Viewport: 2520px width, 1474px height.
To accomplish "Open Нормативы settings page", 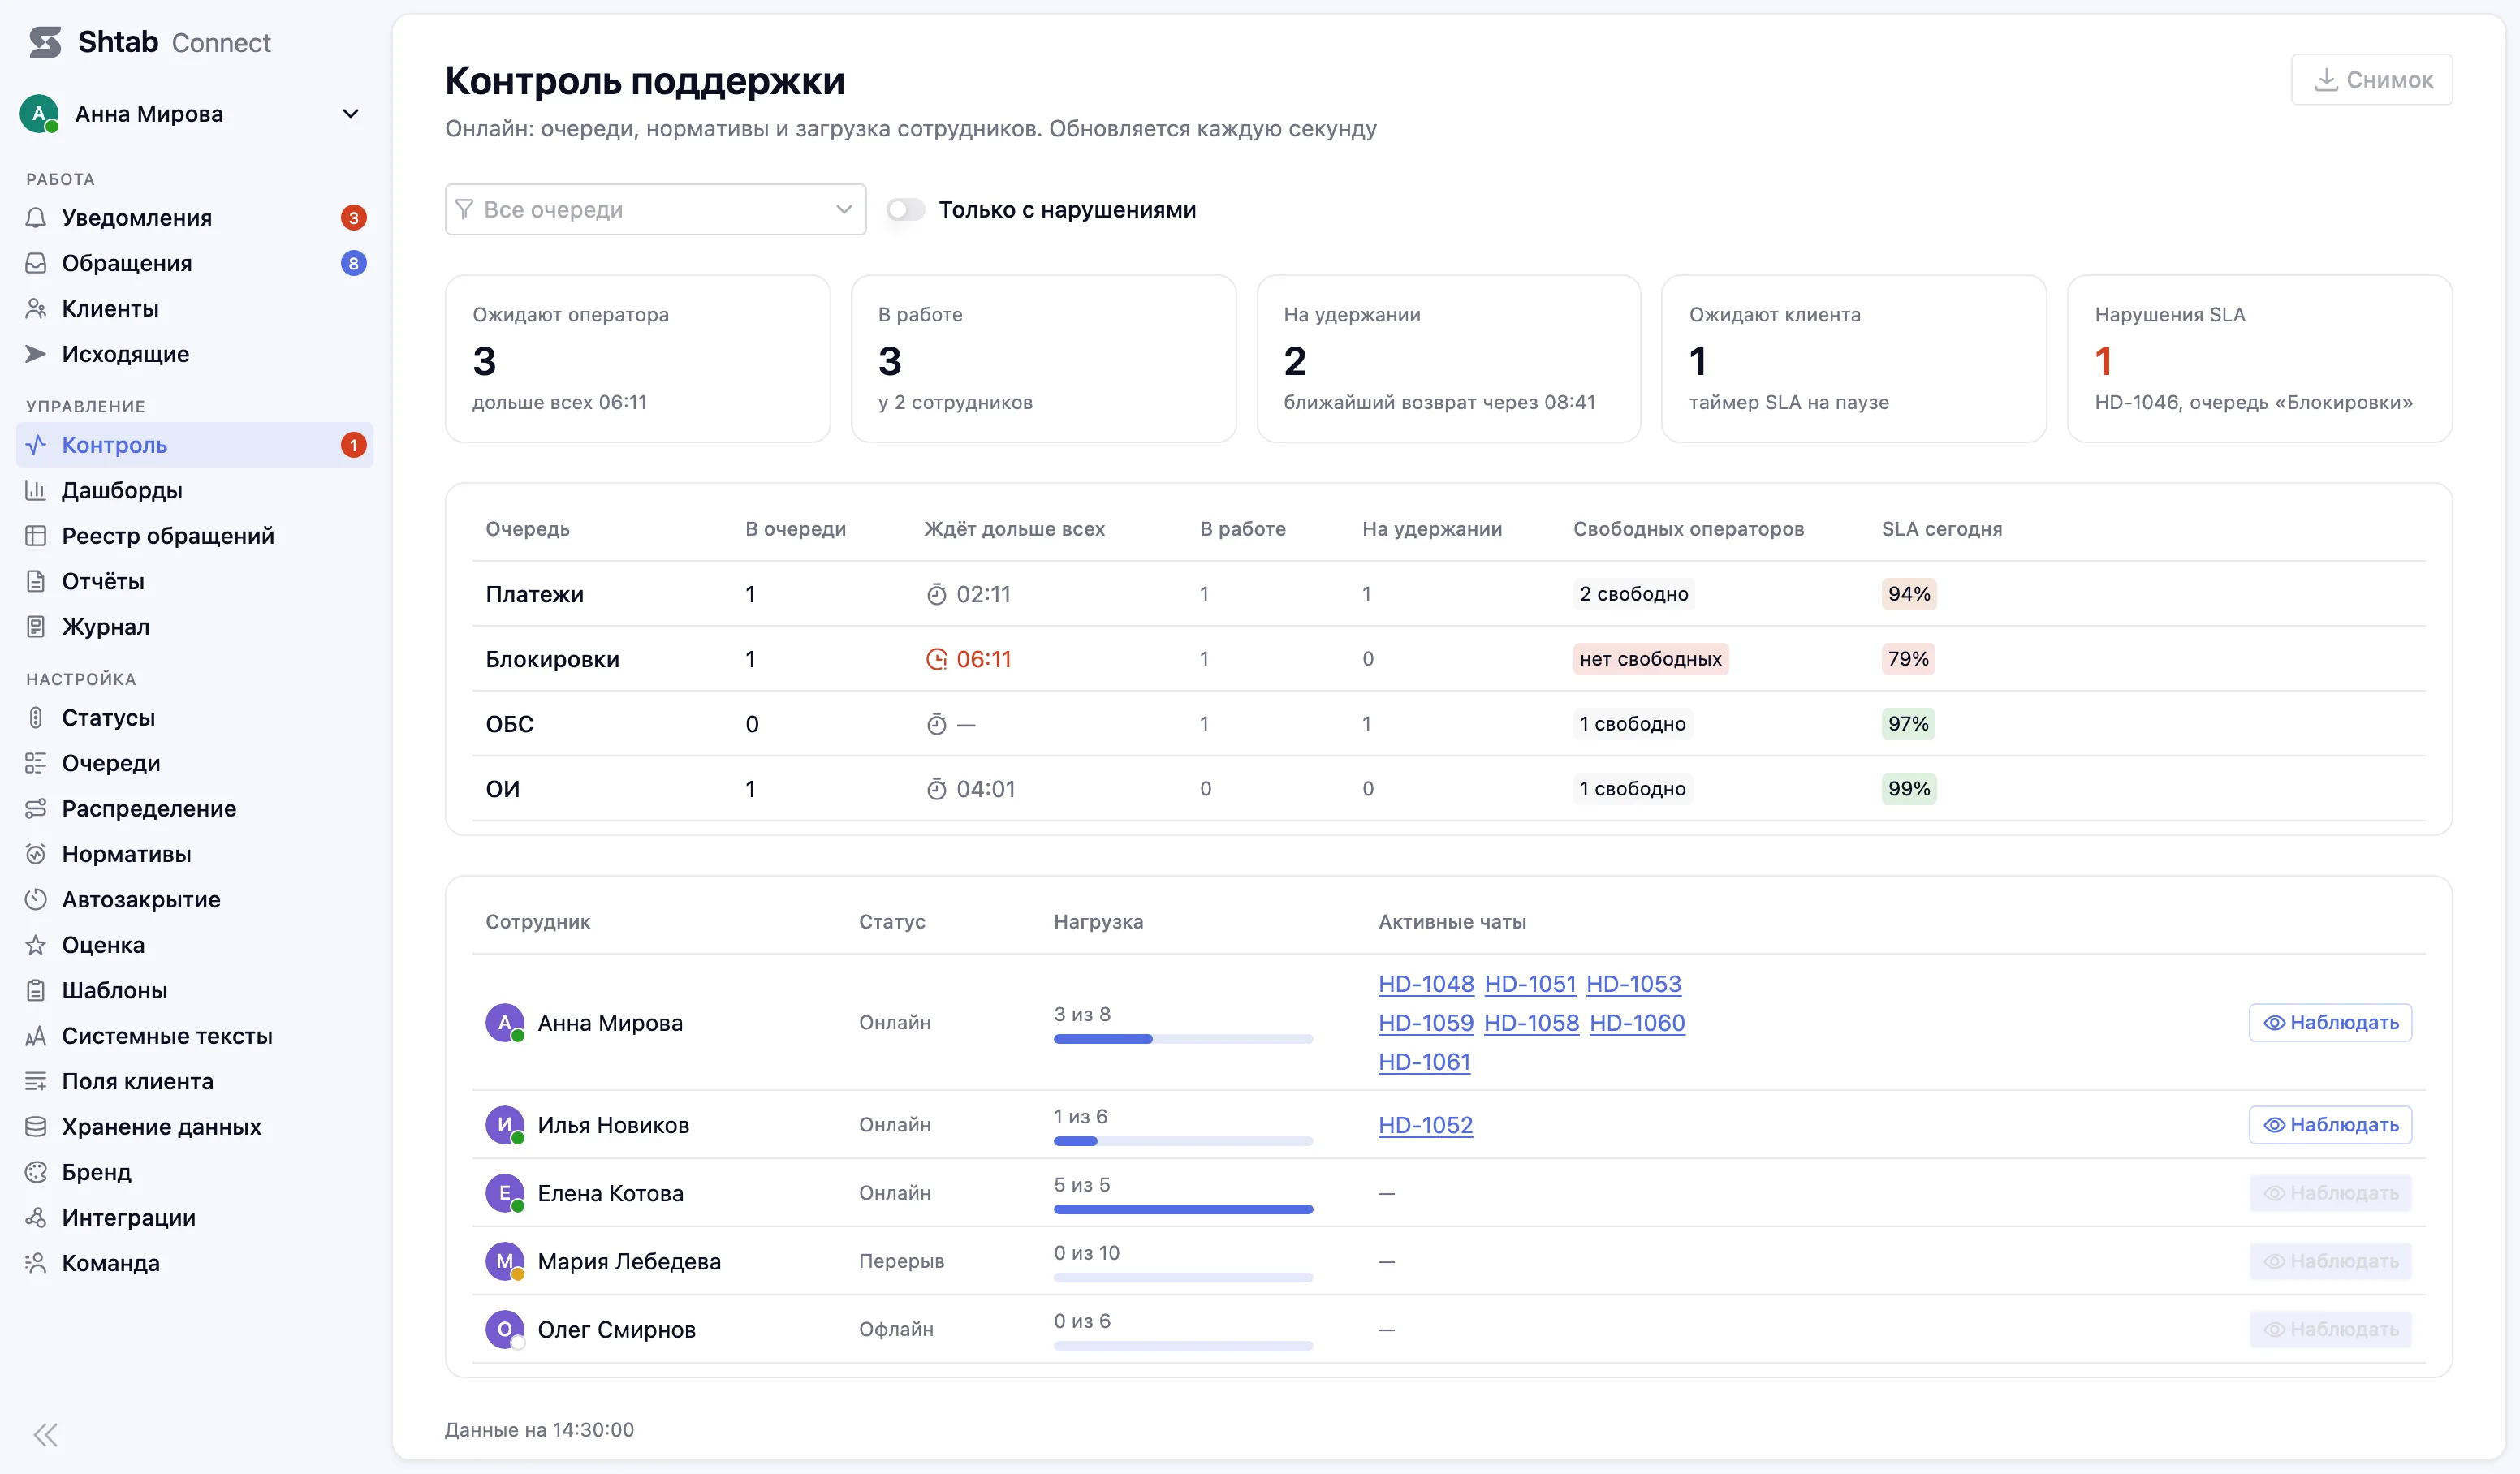I will click(x=194, y=854).
